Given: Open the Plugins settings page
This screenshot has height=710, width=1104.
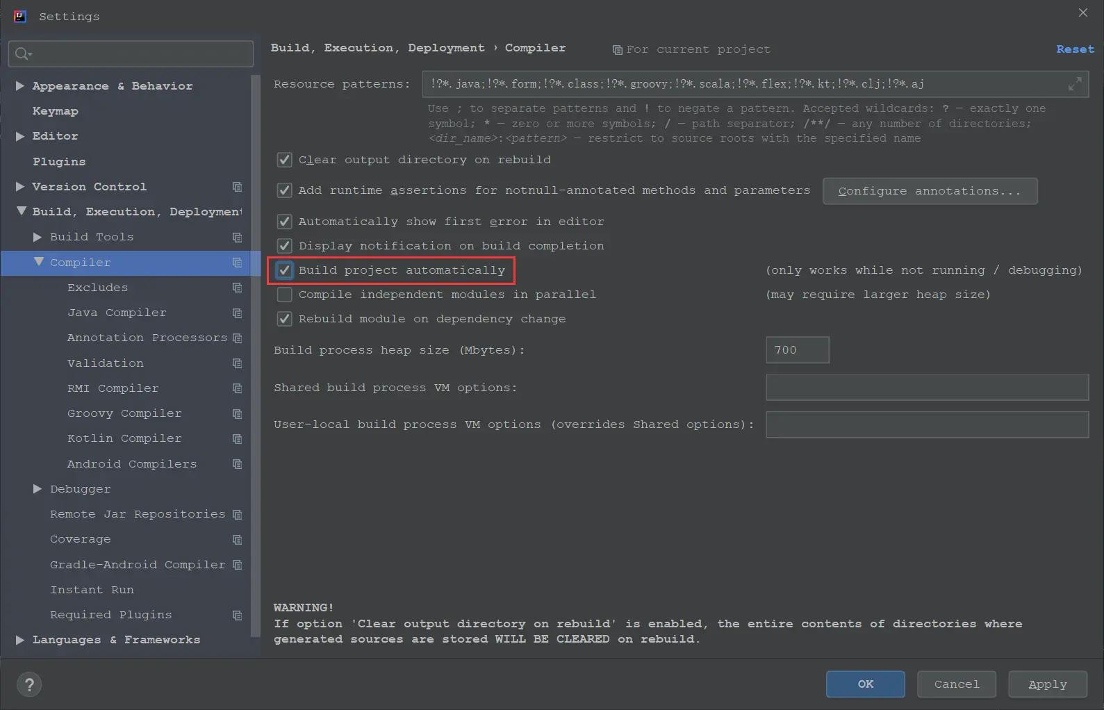Looking at the screenshot, I should [x=59, y=162].
